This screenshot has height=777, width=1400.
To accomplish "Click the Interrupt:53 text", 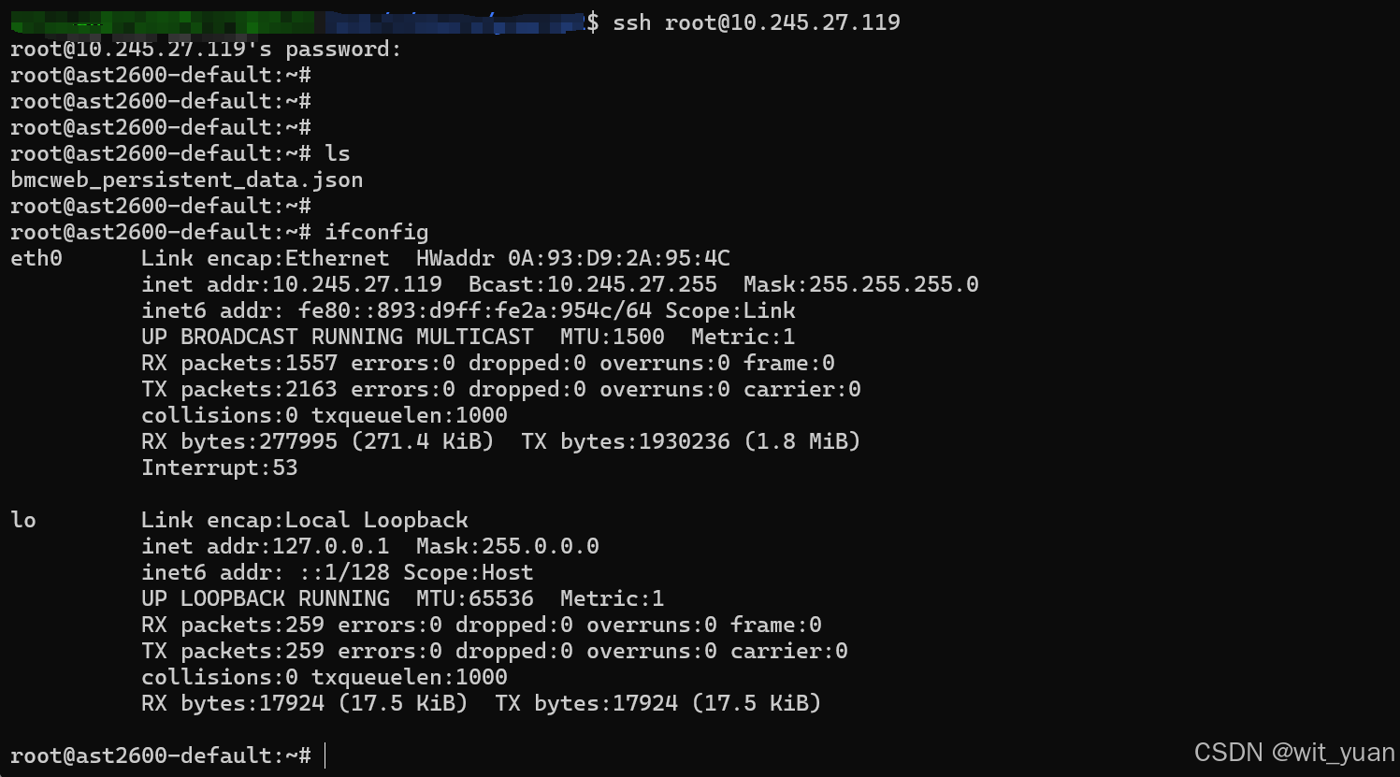I will (220, 468).
